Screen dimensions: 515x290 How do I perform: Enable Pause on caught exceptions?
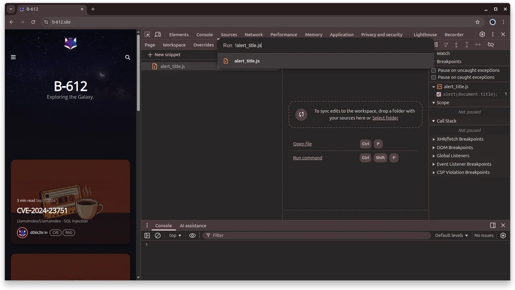(x=434, y=77)
